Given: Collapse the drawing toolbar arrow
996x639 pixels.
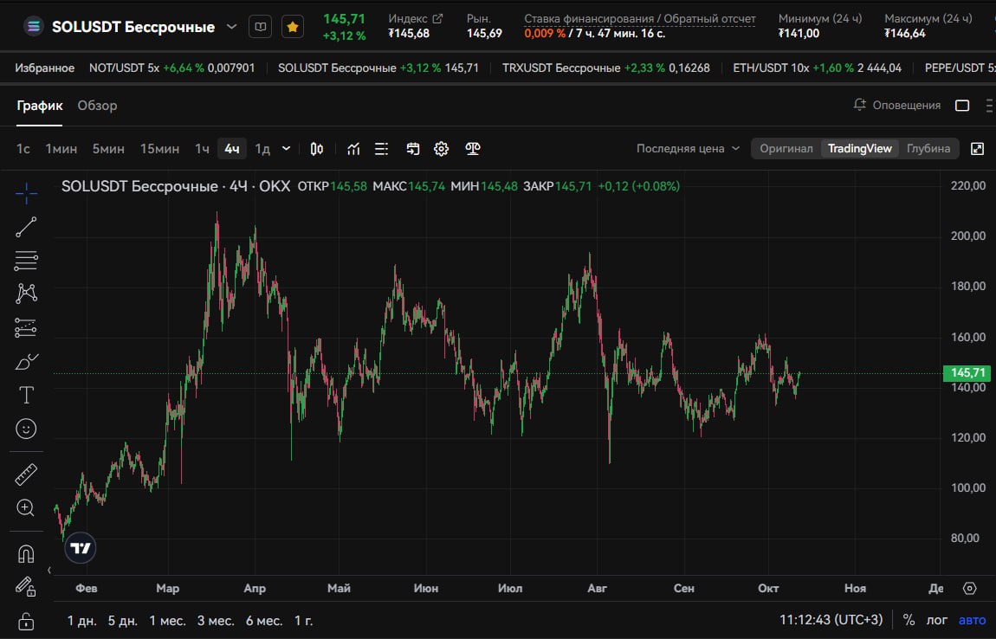Looking at the screenshot, I should click(49, 571).
